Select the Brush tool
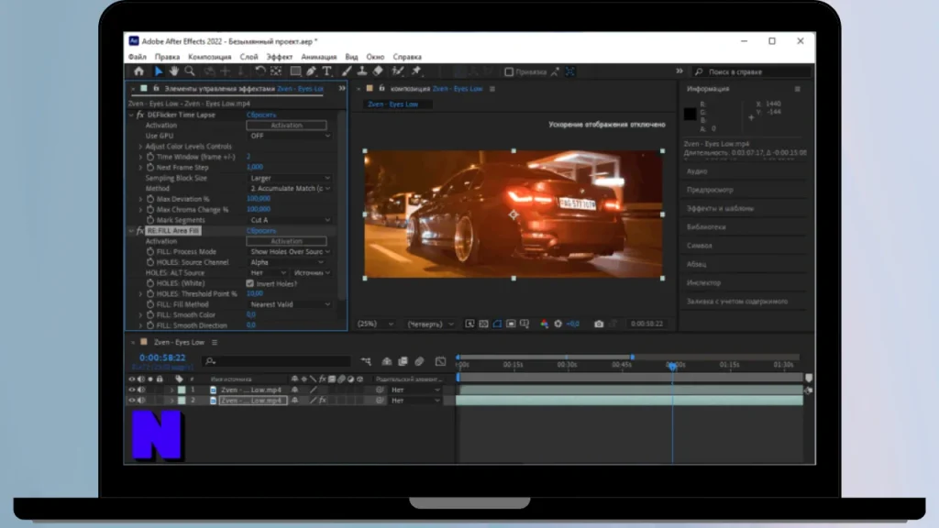This screenshot has width=939, height=528. (346, 71)
